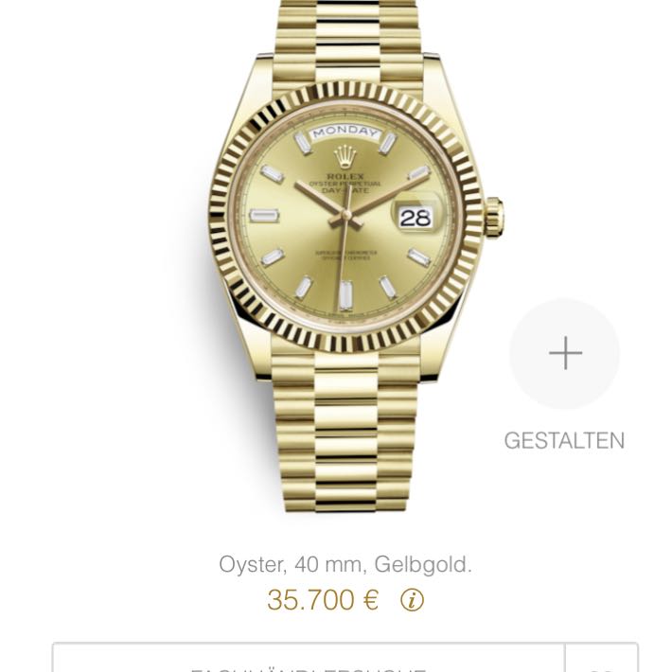Click the baguette diamond at 9 o'clock
672x672 pixels.
coord(264,216)
